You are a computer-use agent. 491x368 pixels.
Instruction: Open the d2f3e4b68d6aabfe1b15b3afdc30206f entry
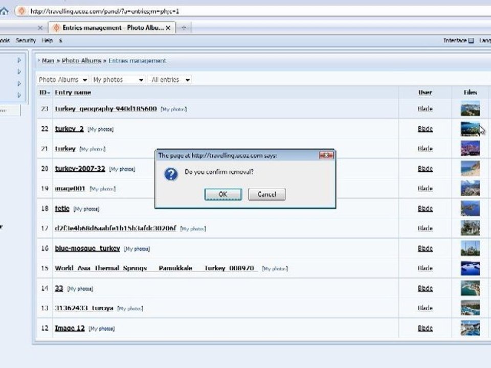[116, 228]
